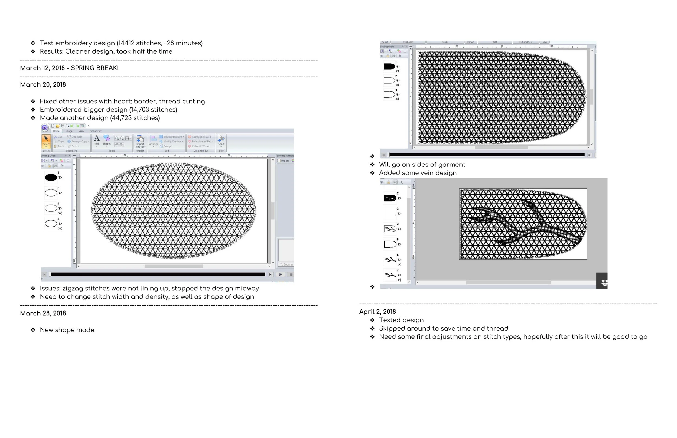Click the New file icon in quick access toolbar

(53, 125)
